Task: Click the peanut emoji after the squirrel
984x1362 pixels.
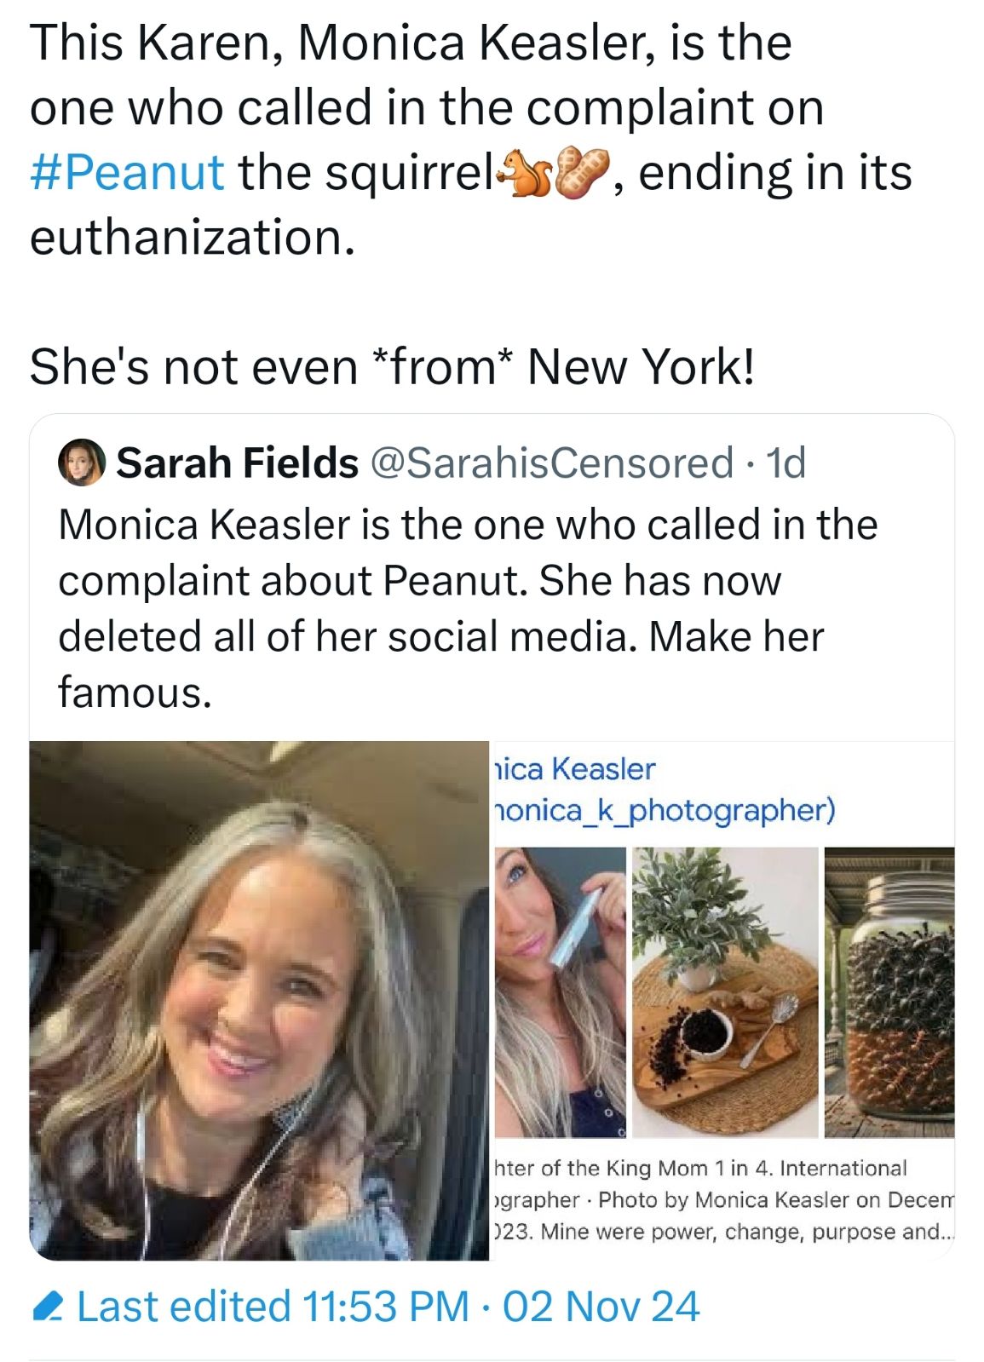Action: point(583,171)
